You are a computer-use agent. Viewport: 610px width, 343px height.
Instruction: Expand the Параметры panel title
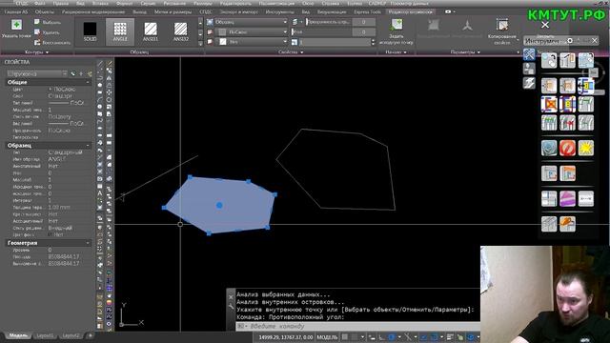[465, 52]
